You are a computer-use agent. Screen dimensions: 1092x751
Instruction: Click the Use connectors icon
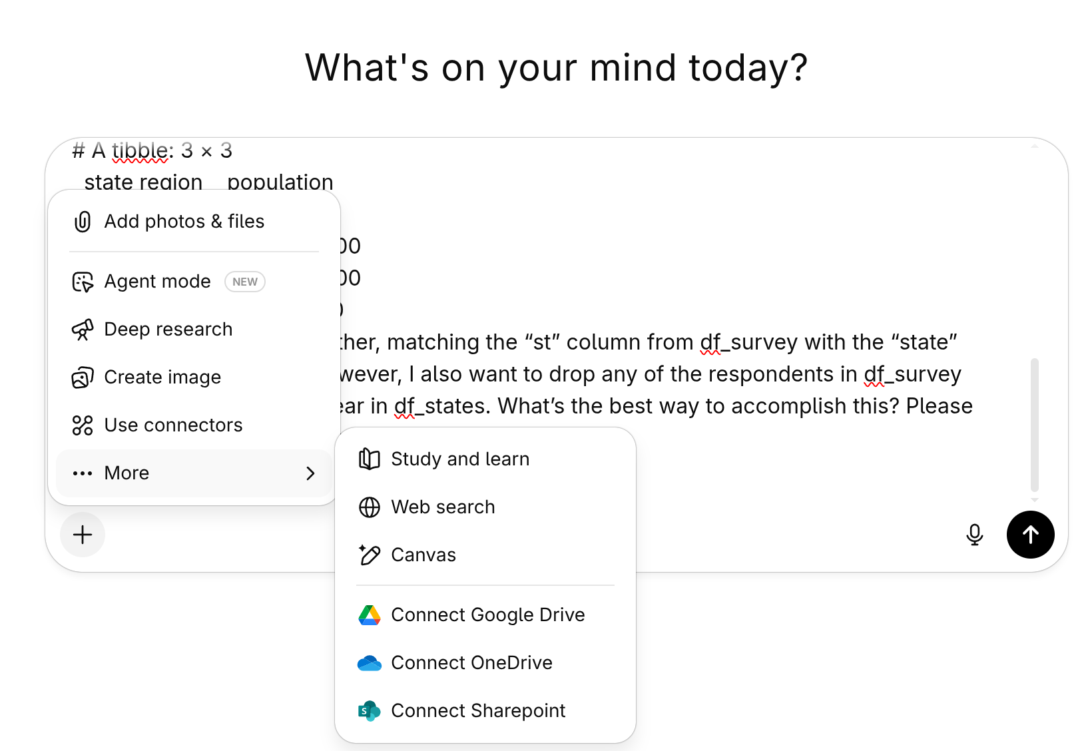83,425
